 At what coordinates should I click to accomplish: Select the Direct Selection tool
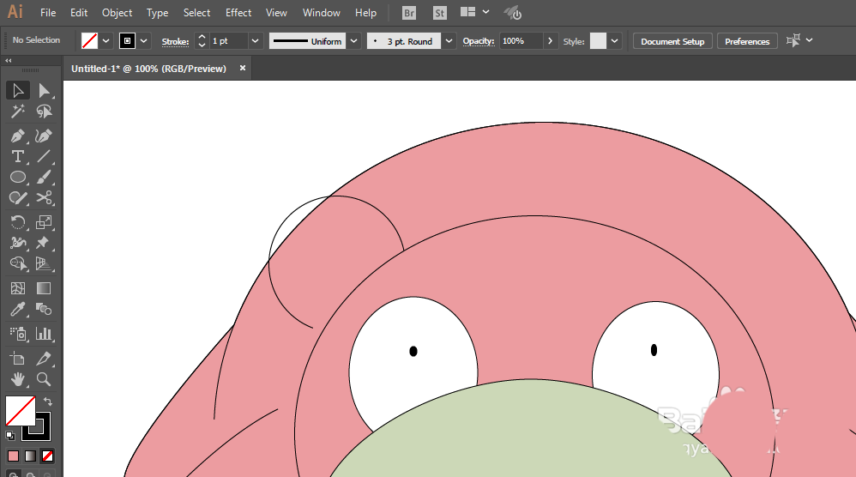[x=44, y=91]
